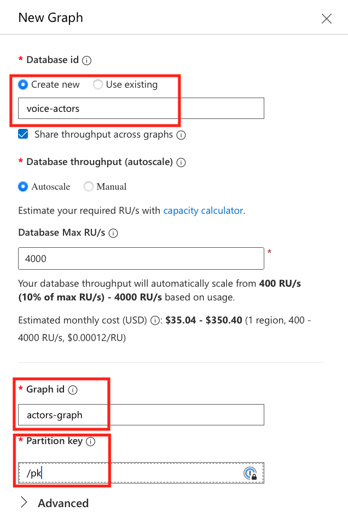
Task: Select the Autoscale throughput option
Action: [23, 186]
